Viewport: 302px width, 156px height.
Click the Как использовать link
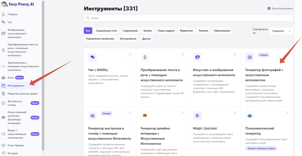point(282,8)
